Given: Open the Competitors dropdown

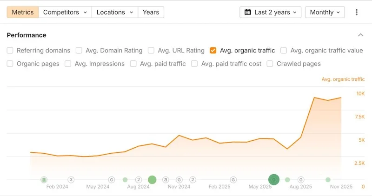Looking at the screenshot, I should tap(65, 12).
